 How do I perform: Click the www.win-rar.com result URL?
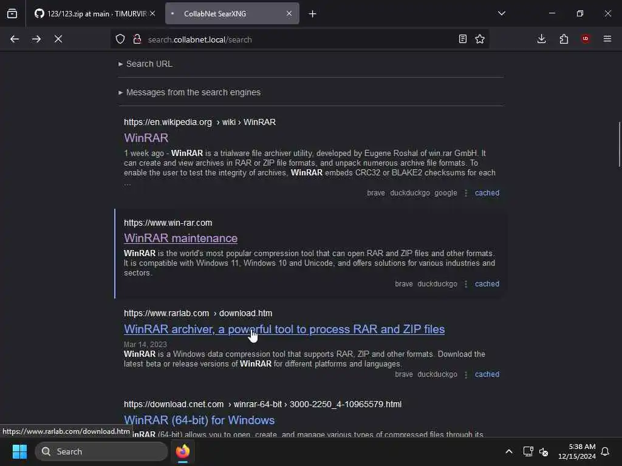[168, 223]
